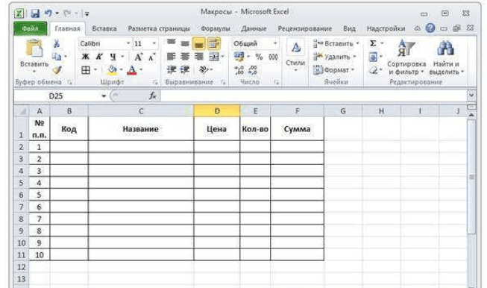
Task: Click the select all corner button
Action: [x=22, y=111]
